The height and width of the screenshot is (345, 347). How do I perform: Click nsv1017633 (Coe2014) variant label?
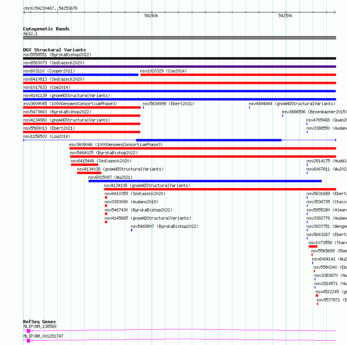click(47, 87)
